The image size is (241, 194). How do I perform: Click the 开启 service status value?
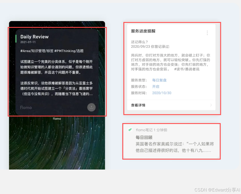click(155, 86)
